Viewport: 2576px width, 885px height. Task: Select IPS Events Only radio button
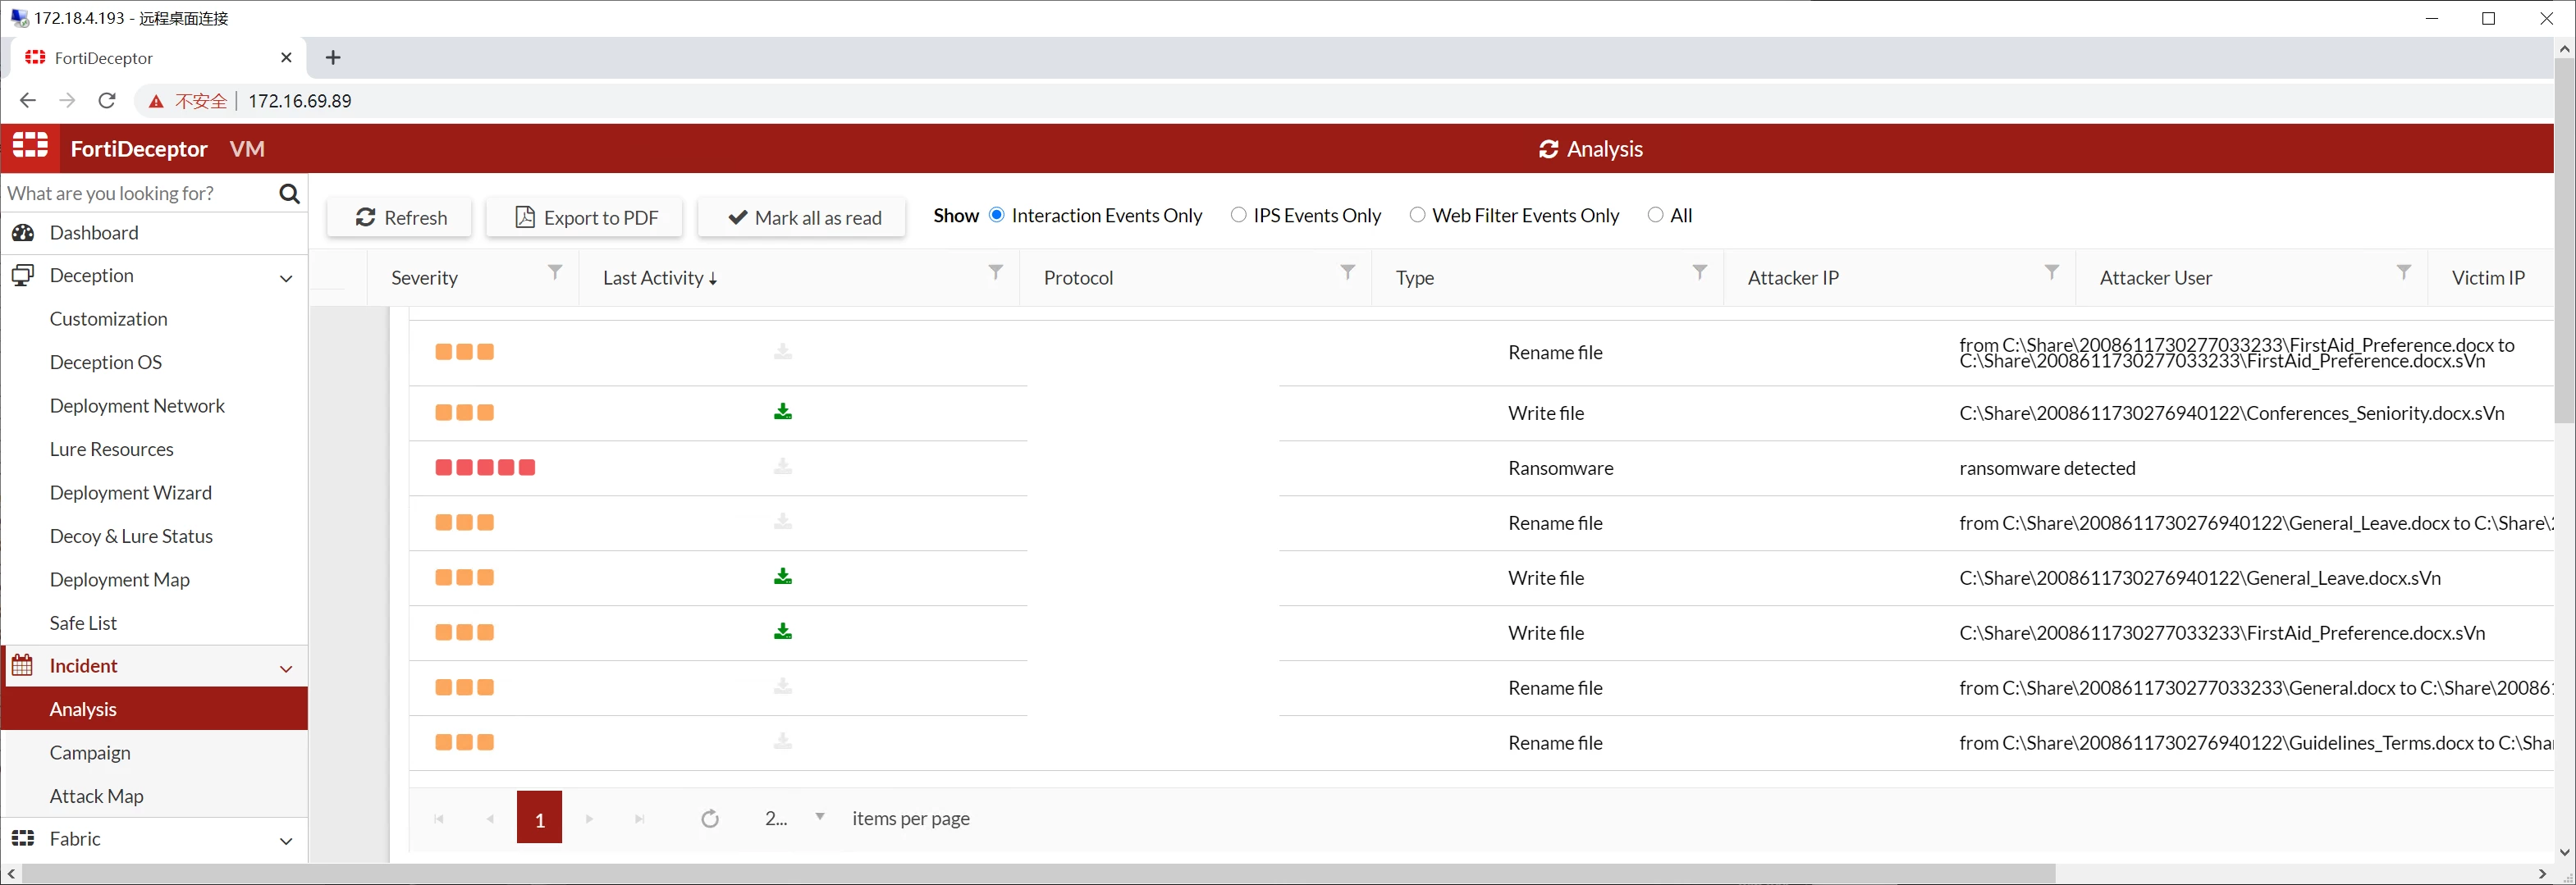click(1238, 215)
